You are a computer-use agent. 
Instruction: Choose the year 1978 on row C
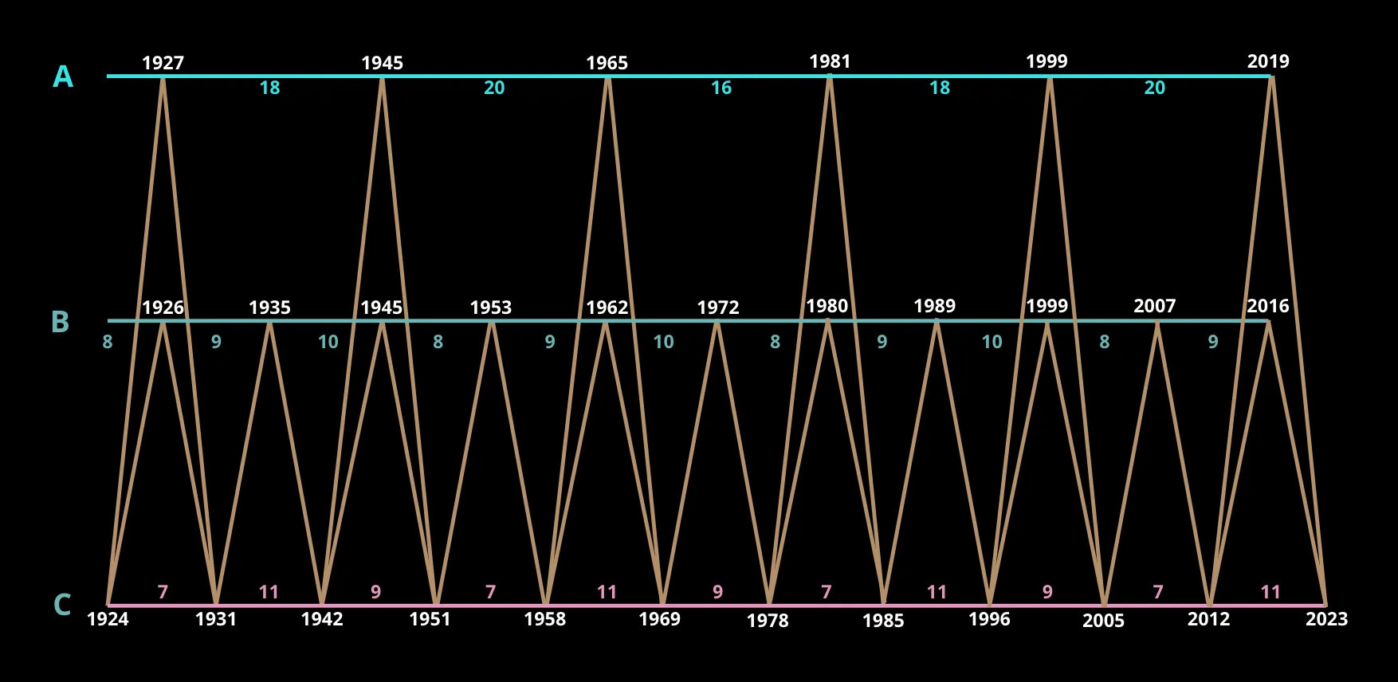pyautogui.click(x=768, y=621)
